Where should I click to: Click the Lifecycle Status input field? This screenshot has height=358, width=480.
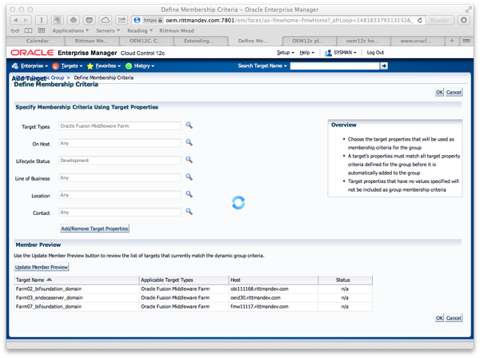tap(120, 161)
